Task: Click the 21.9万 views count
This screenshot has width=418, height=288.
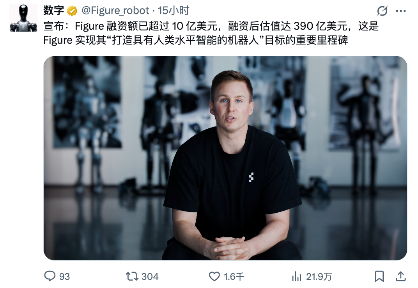Action: (319, 277)
